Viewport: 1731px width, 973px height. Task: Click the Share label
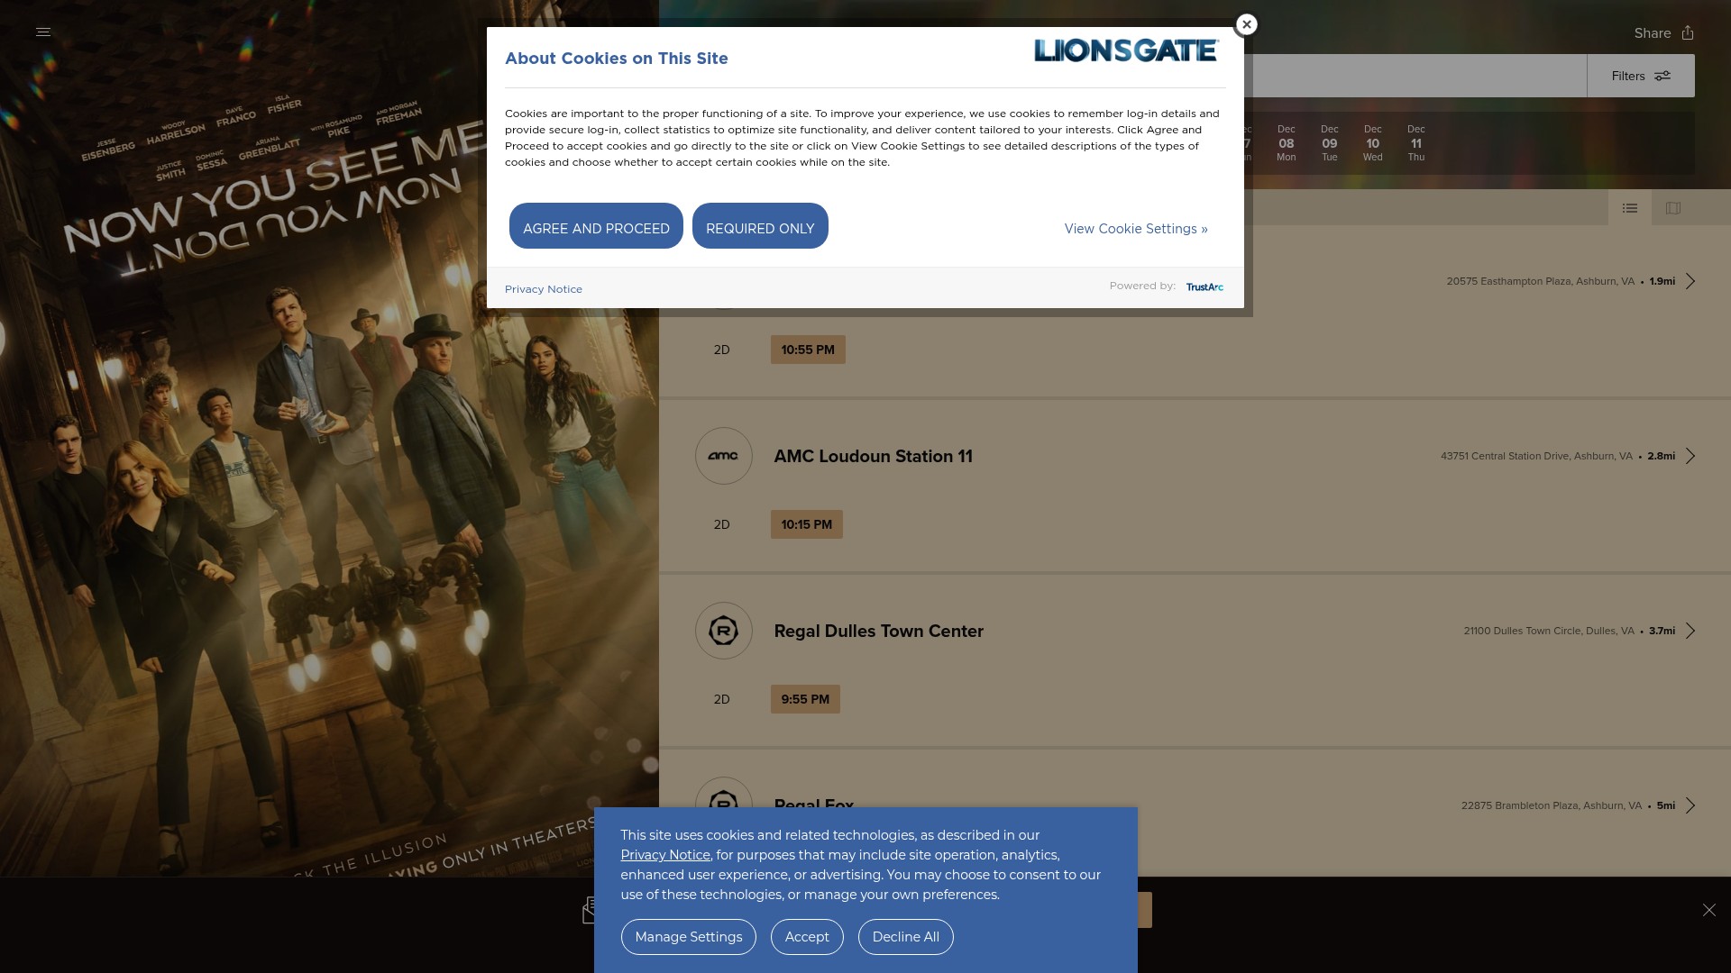pos(1653,33)
